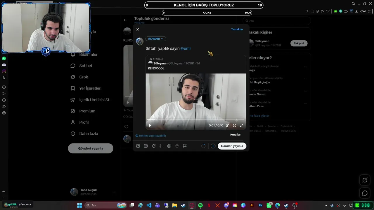Open the 'İçerik Üreticisi St...' menu item
Viewport: 374px width, 210px height.
[x=91, y=100]
